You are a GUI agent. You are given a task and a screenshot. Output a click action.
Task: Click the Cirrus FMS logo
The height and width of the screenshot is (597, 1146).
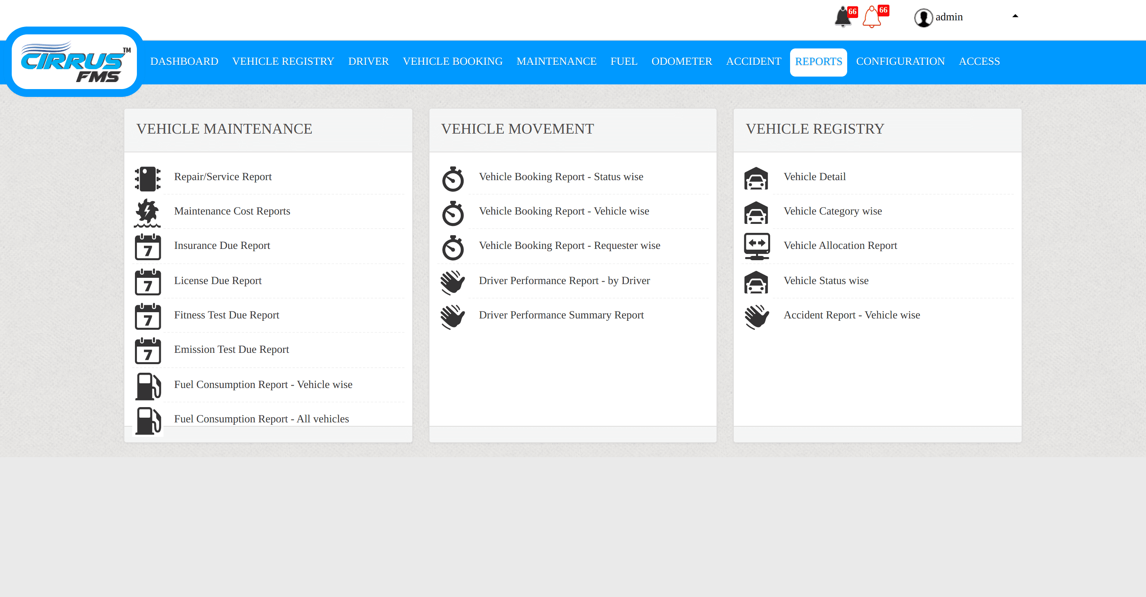tap(75, 62)
